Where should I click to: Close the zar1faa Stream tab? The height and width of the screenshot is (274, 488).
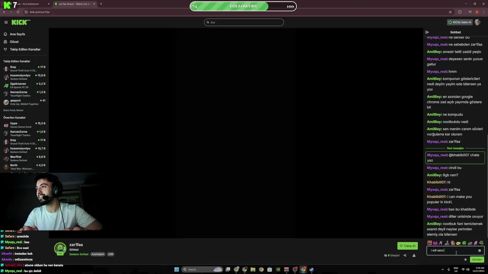tap(94, 4)
